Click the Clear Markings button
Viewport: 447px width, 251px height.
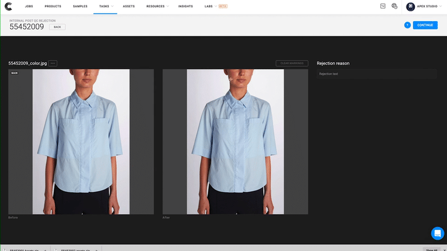click(x=292, y=64)
